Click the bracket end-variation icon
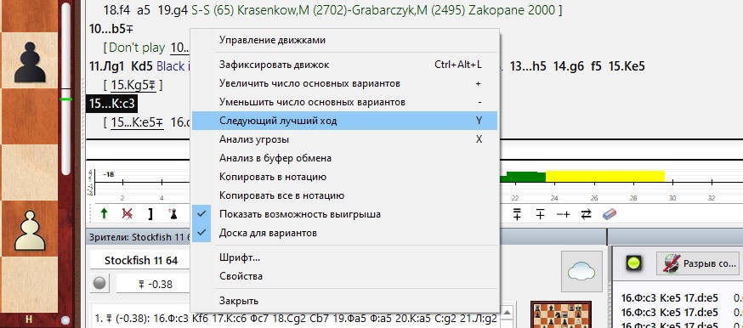743x328 pixels. pos(150,214)
